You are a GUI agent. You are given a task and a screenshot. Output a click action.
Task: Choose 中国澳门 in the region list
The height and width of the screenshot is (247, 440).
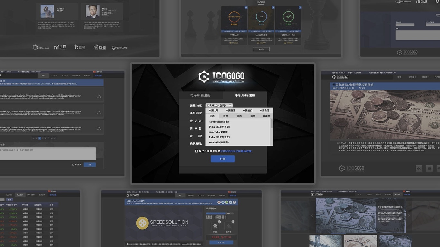click(x=248, y=110)
